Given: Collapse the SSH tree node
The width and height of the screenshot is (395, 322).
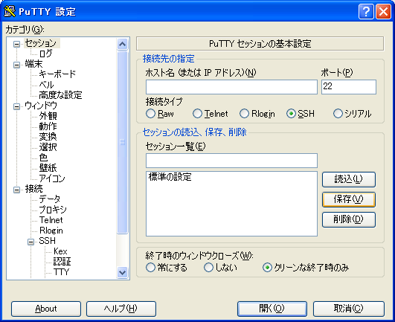Looking at the screenshot, I should point(30,242).
